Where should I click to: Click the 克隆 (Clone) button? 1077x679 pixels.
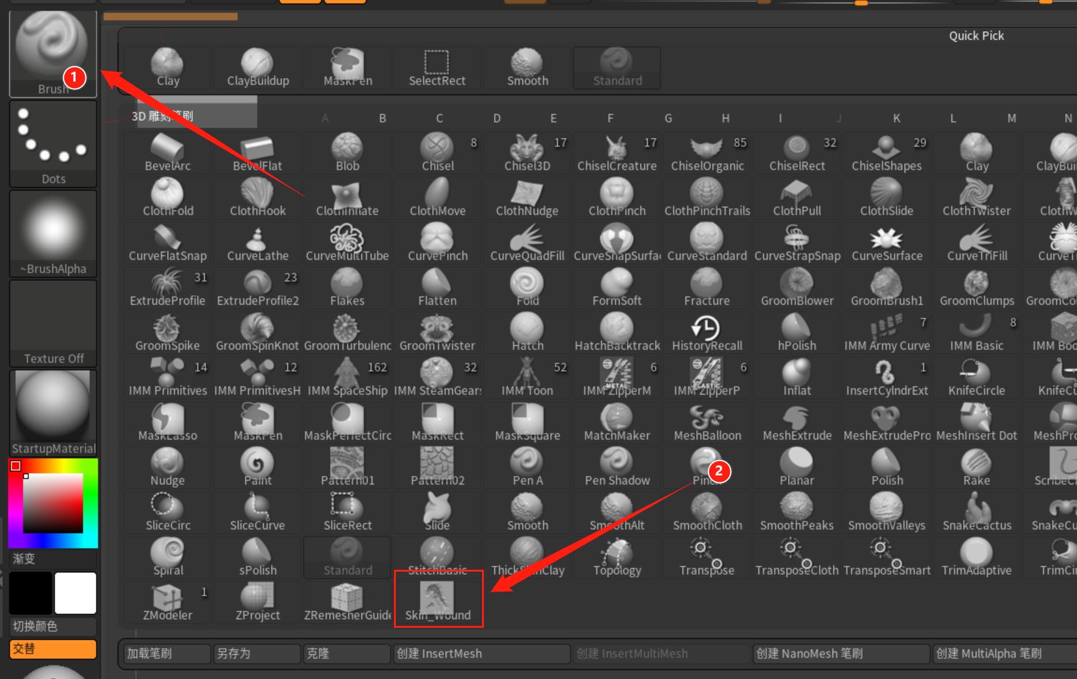coord(347,653)
